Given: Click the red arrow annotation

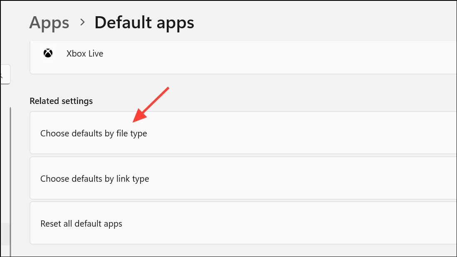Looking at the screenshot, I should pyautogui.click(x=150, y=105).
